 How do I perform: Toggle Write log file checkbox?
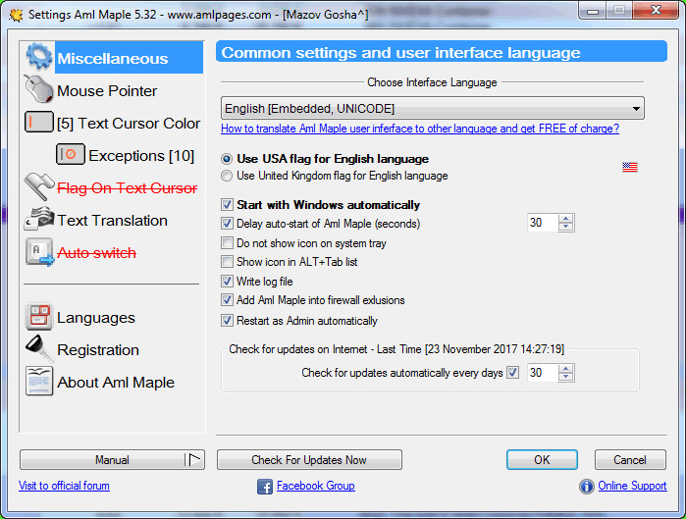227,282
